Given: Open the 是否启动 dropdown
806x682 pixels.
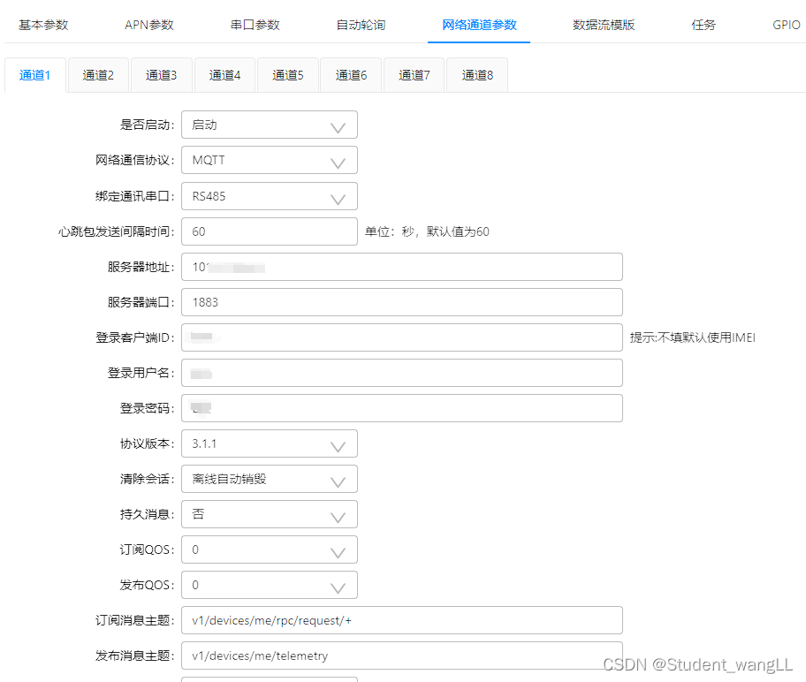Looking at the screenshot, I should (x=269, y=125).
